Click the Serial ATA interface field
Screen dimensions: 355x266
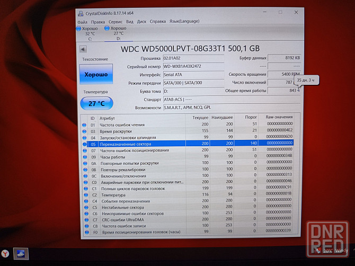point(193,75)
